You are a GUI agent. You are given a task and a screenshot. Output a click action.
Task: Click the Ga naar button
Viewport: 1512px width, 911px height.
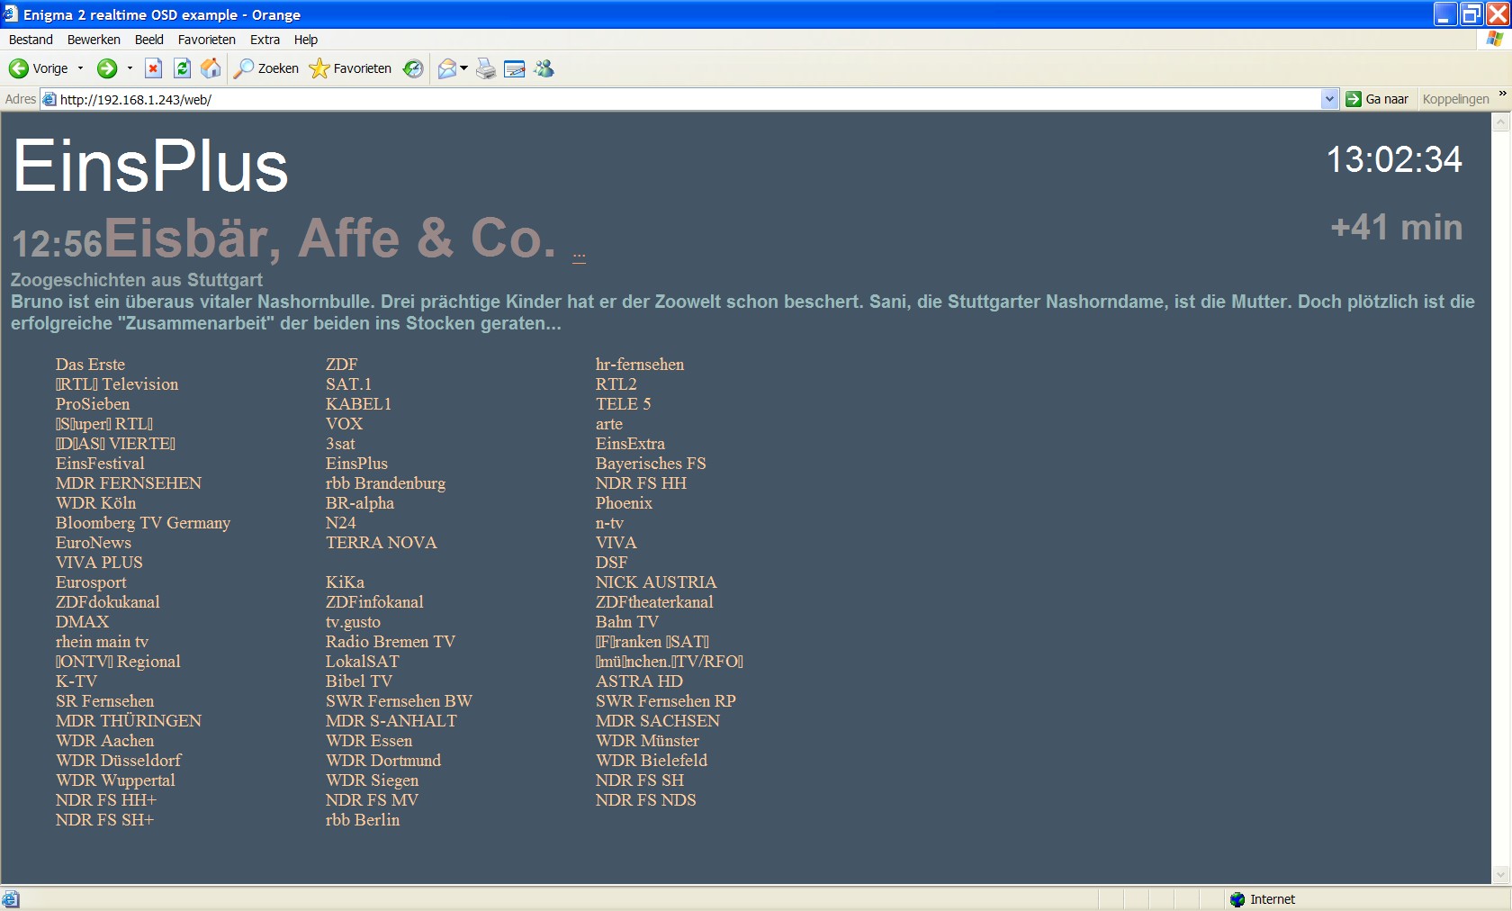click(x=1378, y=99)
